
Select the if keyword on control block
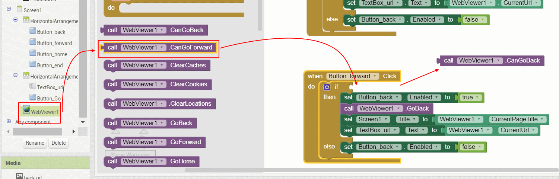click(x=336, y=87)
